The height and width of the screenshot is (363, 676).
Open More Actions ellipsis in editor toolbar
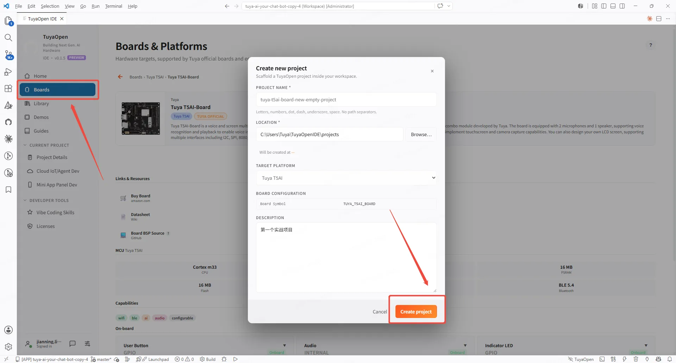(x=668, y=19)
